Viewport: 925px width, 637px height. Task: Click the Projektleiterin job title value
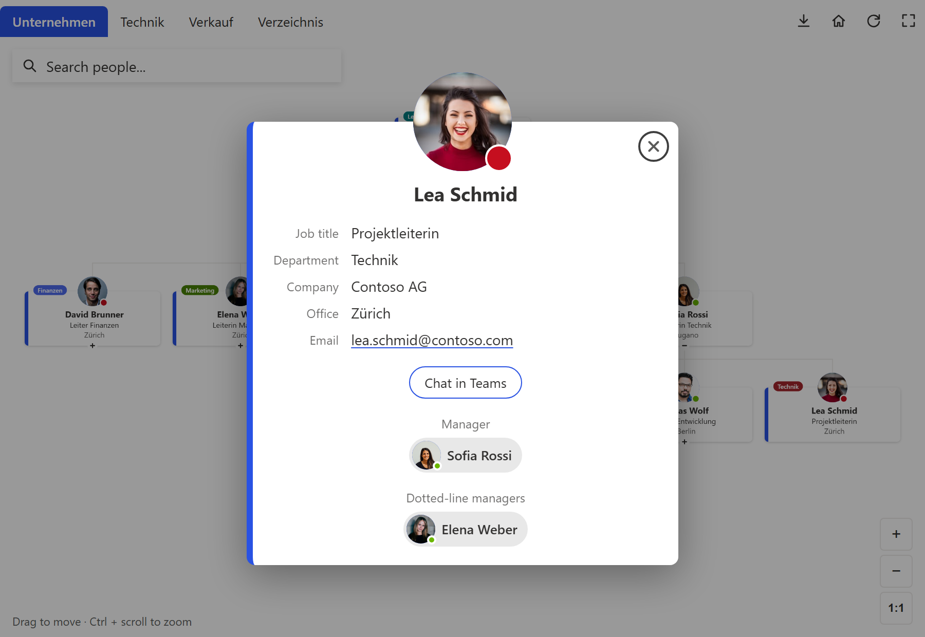(395, 234)
